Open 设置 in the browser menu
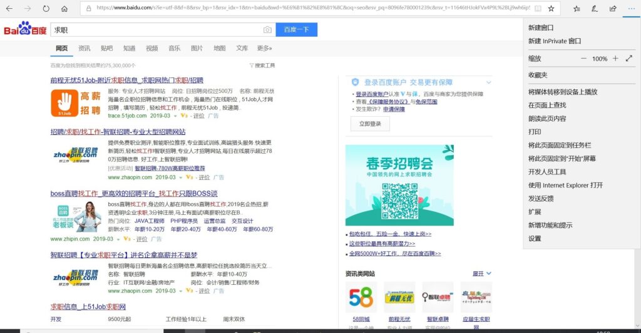 [x=535, y=238]
